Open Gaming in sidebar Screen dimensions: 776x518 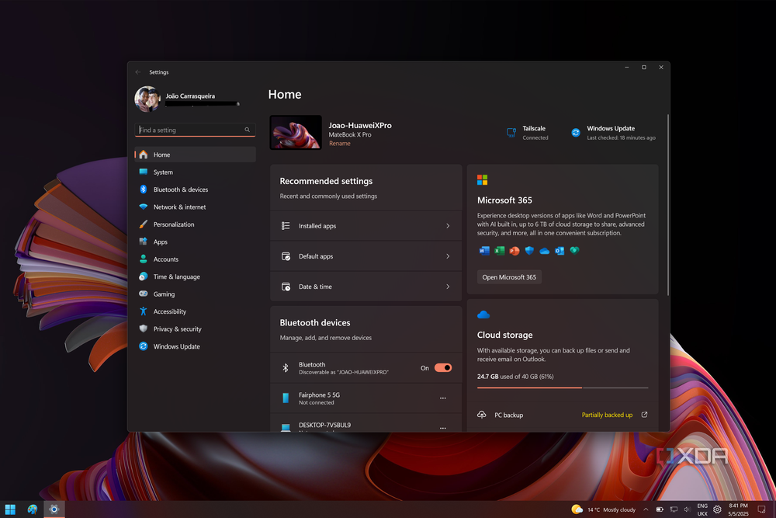195,294
